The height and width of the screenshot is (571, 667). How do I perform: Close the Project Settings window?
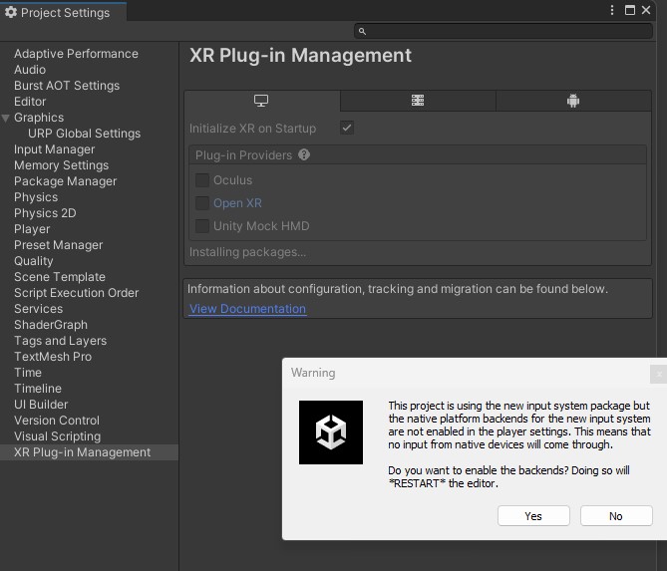(646, 10)
